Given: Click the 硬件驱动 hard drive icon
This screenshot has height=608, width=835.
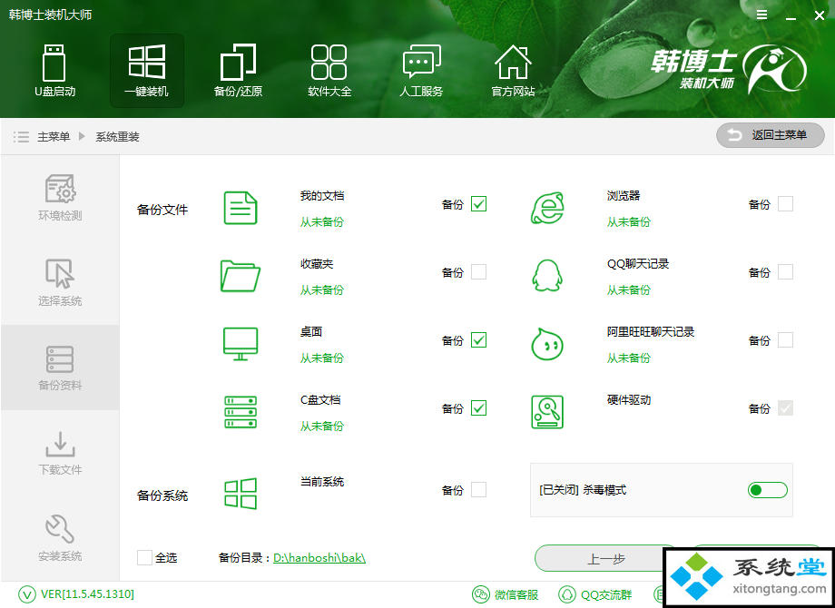Looking at the screenshot, I should click(x=547, y=412).
